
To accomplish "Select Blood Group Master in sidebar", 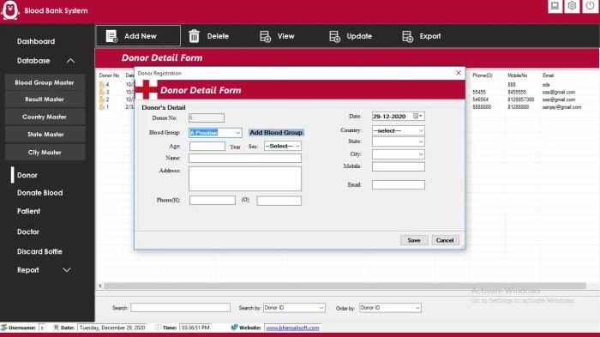I will coord(45,82).
